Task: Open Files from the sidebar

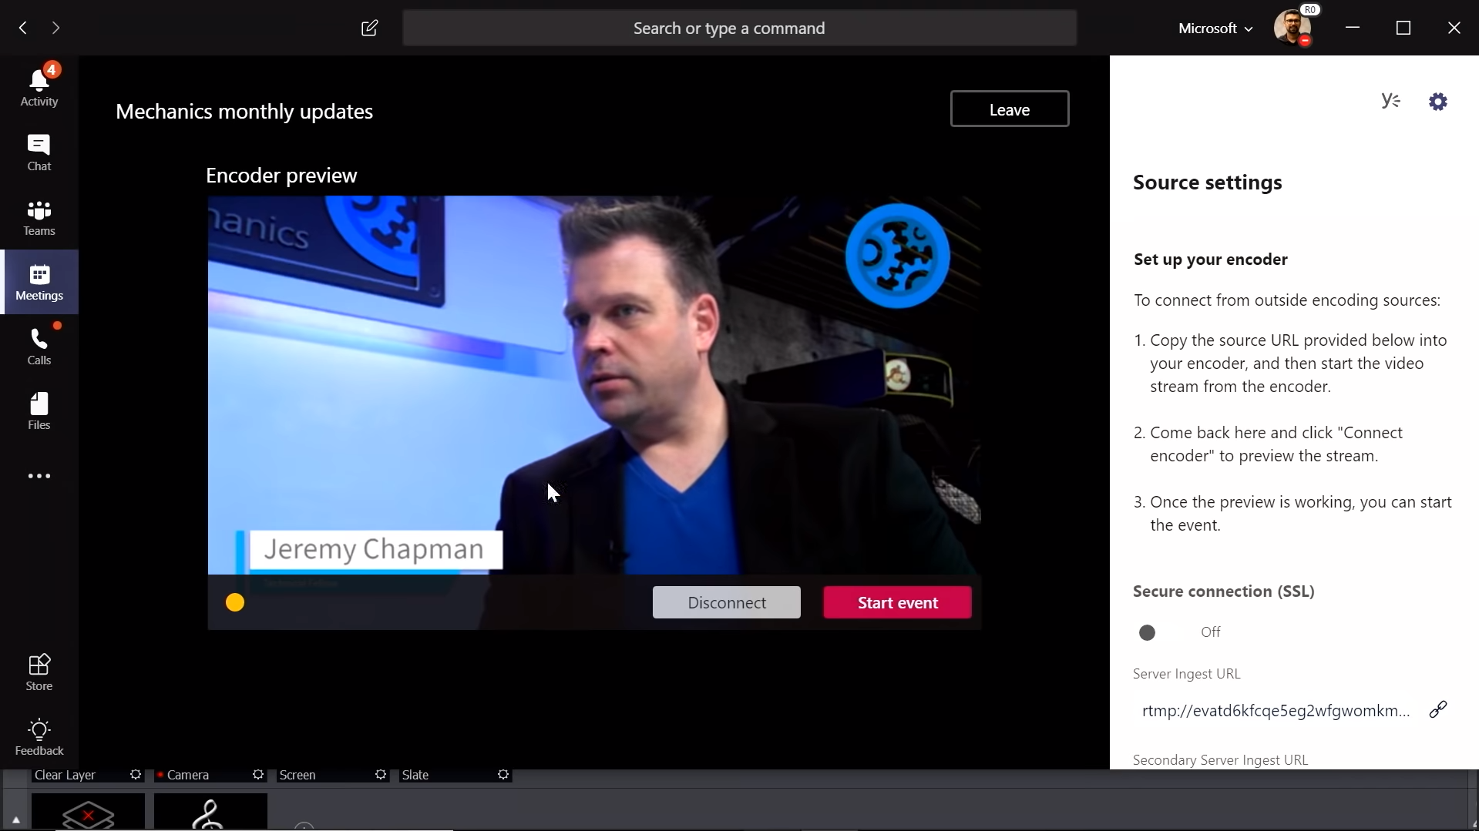Action: click(39, 411)
